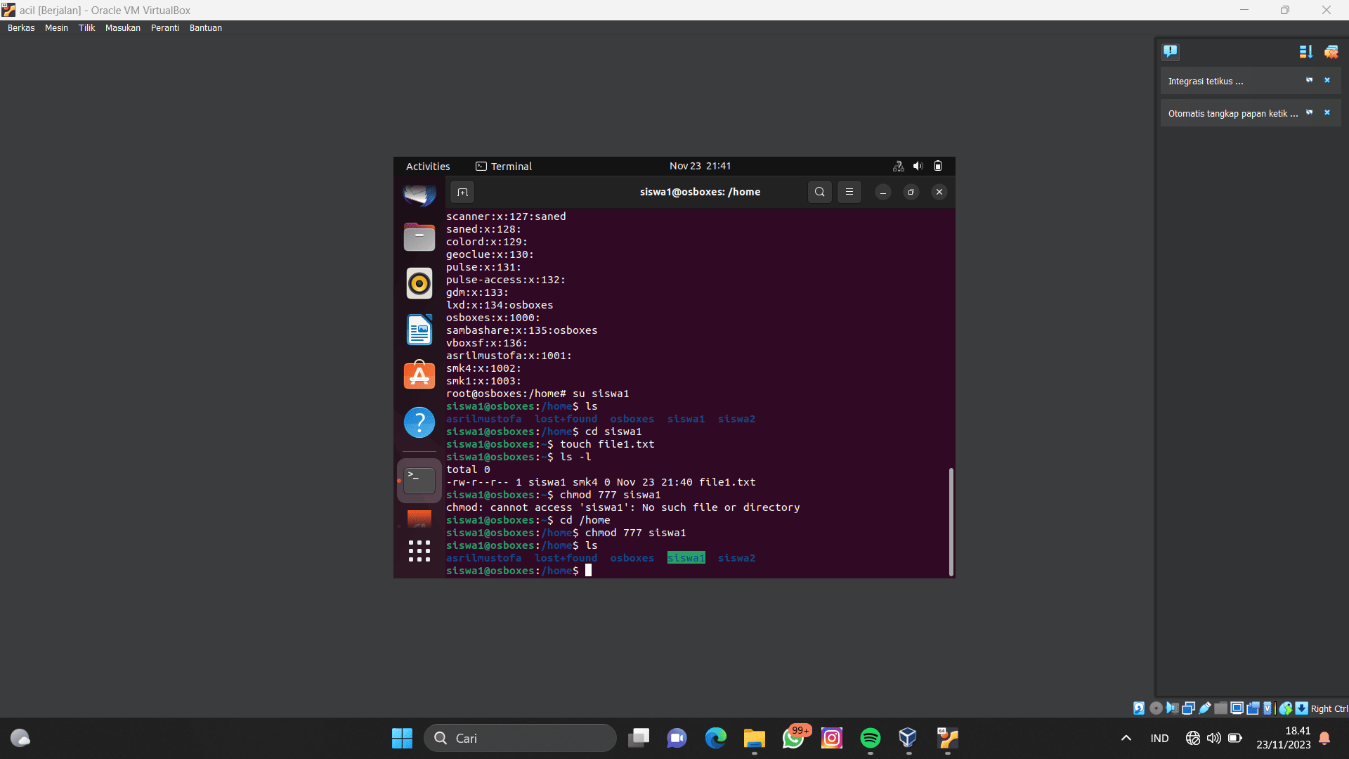Click the Integrasi tetikus notification text

coord(1206,82)
